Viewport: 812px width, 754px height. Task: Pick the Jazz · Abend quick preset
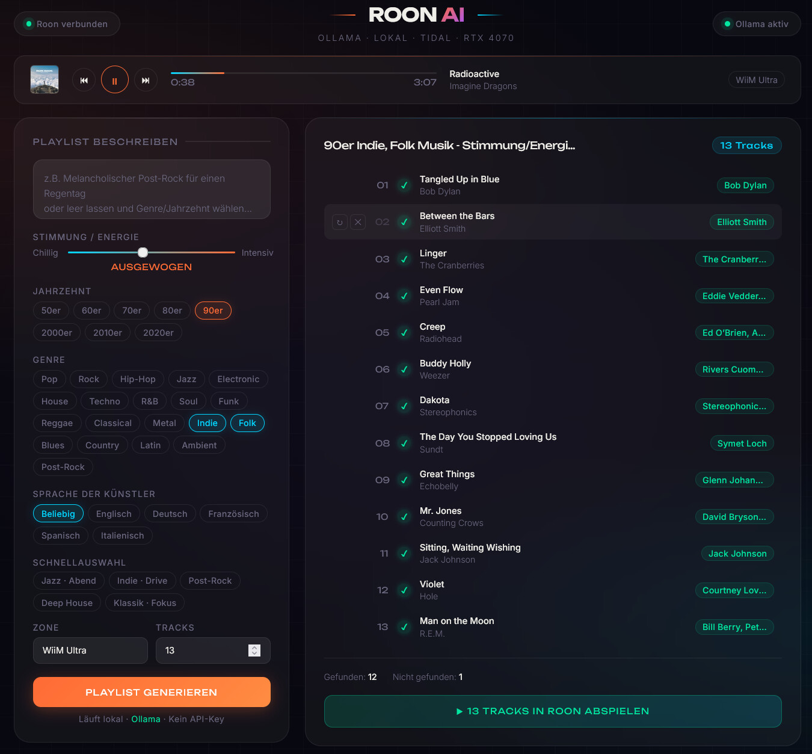point(69,581)
